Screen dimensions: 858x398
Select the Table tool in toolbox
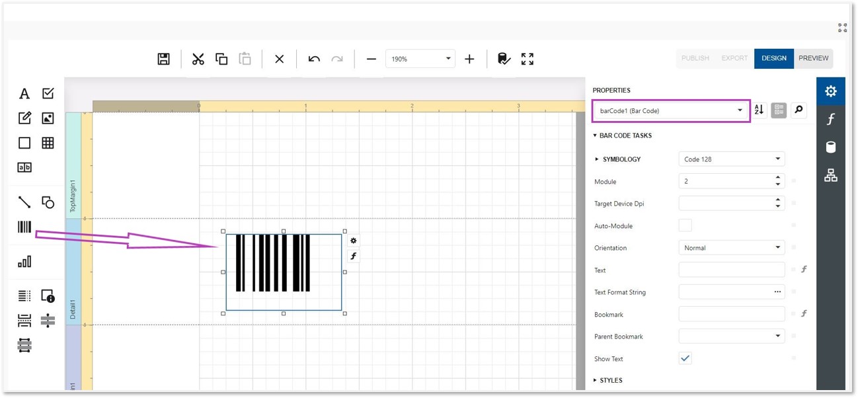pos(48,143)
